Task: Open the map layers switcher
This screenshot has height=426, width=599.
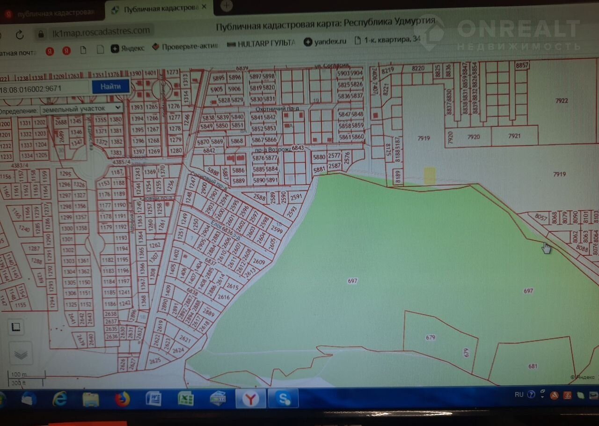Action: pos(21,353)
